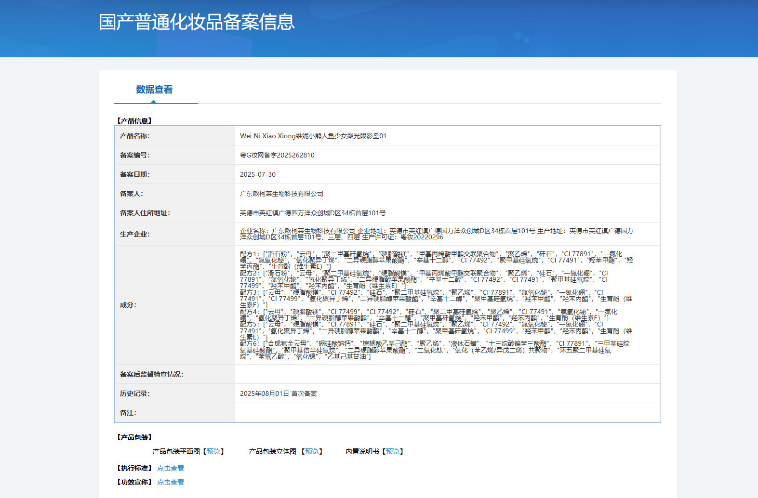758x498 pixels.
Task: Click the 配方6 ingredient list line
Action: tap(435, 350)
